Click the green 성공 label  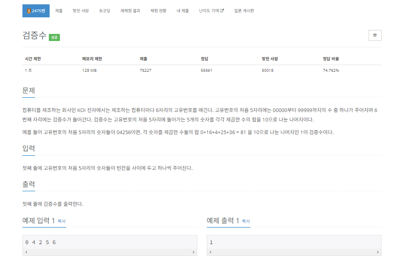click(54, 37)
